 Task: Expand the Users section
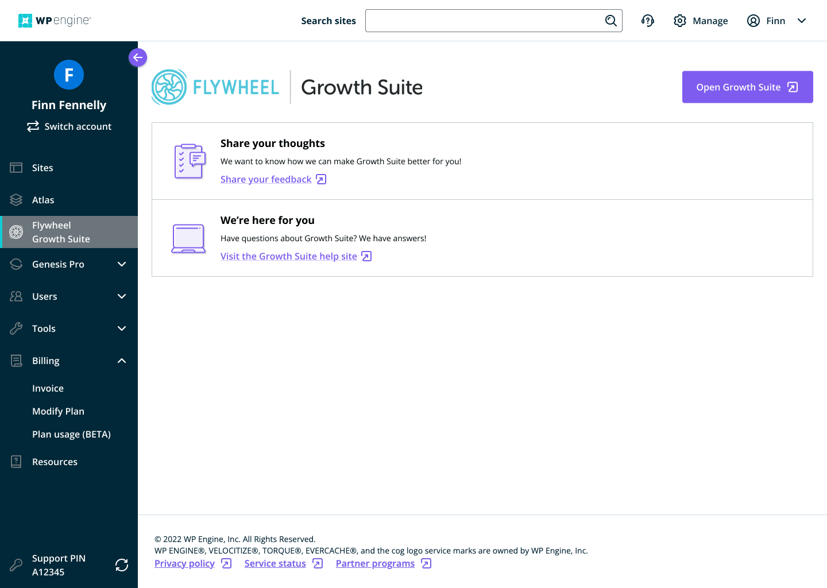tap(121, 296)
